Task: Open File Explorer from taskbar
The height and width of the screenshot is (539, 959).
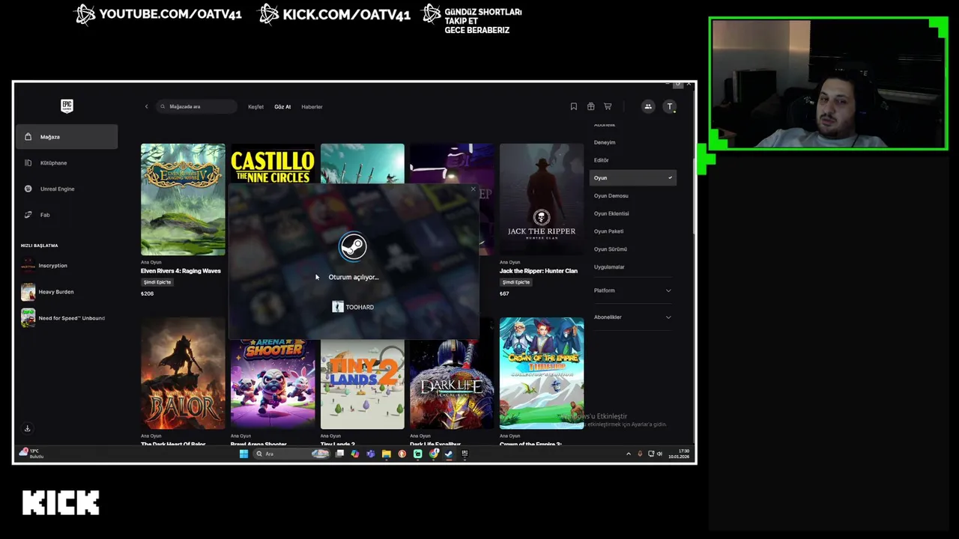Action: point(386,453)
